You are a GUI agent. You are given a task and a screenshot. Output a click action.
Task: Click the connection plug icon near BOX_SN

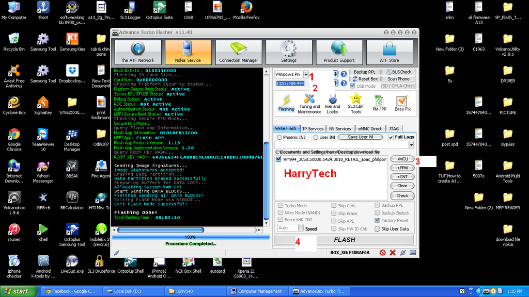click(x=403, y=253)
